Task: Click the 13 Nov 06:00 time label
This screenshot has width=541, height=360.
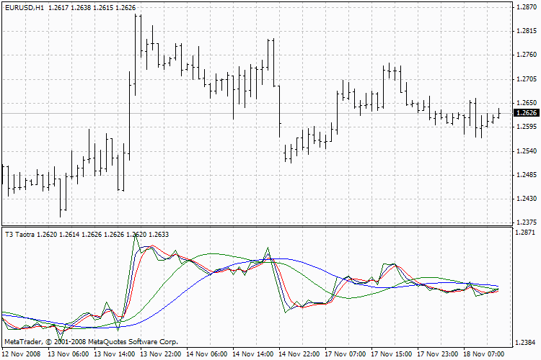Action: (x=68, y=354)
